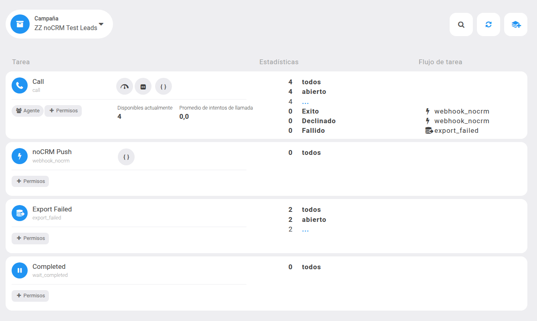Click 'todos' in the Completed statistics
The image size is (537, 321).
(311, 267)
